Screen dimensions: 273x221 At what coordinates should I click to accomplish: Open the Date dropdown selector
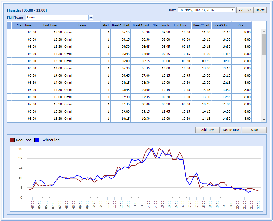tap(206, 10)
